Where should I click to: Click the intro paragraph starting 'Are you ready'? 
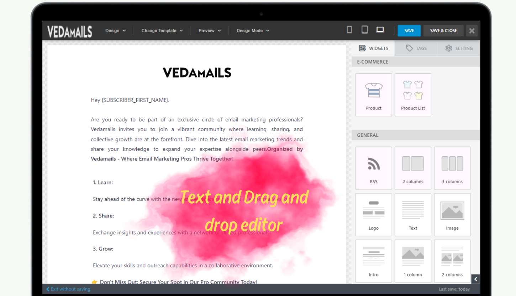point(197,139)
